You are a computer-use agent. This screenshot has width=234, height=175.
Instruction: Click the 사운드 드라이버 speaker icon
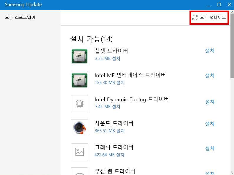click(x=80, y=128)
